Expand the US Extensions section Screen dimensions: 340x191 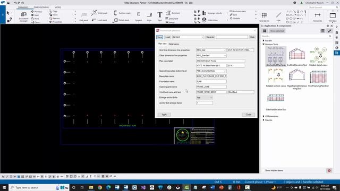coord(263,116)
